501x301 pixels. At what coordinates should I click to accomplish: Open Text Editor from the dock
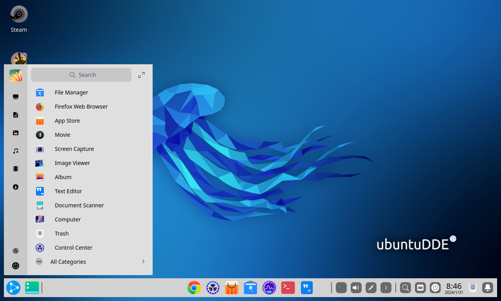(307, 288)
